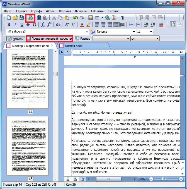Viewport: 187px width, 189px height.
Task: Toggle the Эскизы thumbnails button
Action: [16, 39]
